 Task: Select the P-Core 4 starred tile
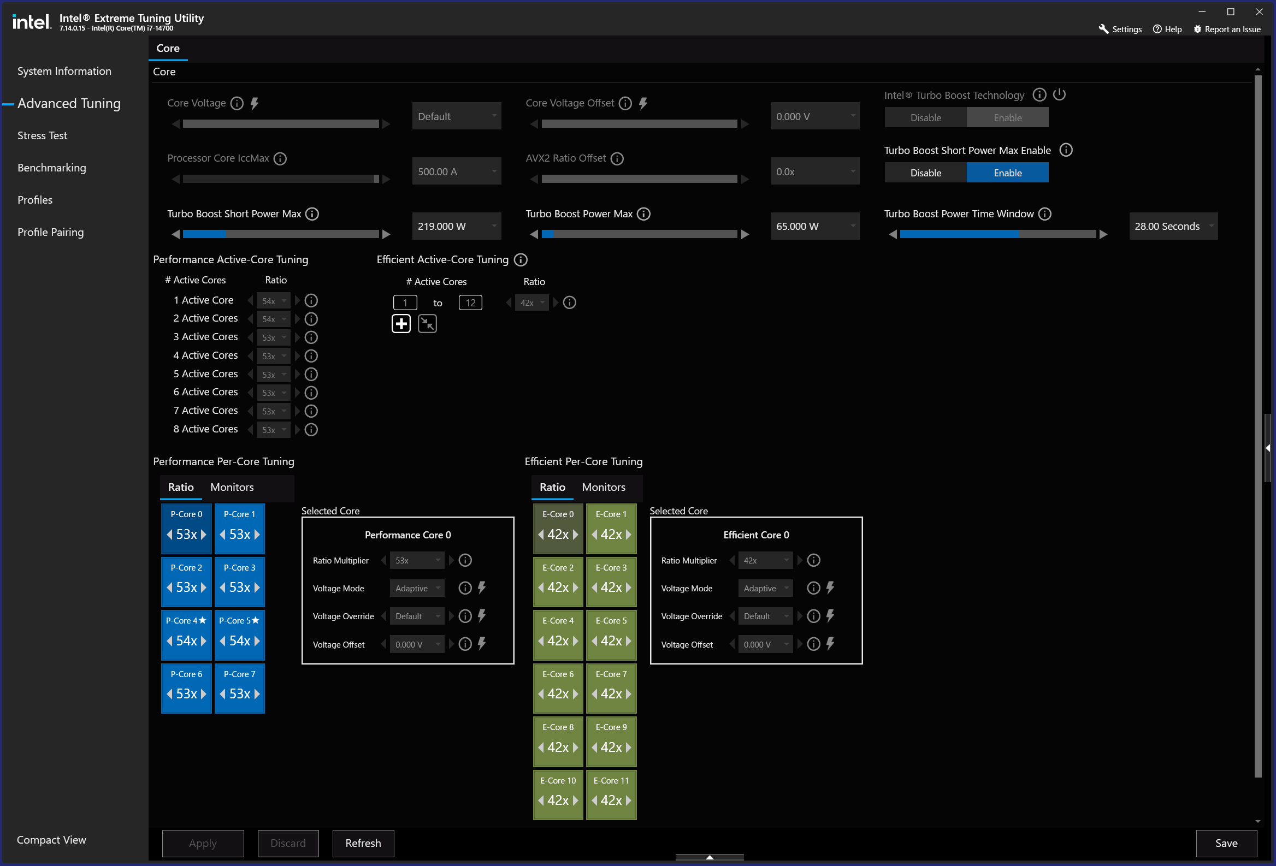pyautogui.click(x=186, y=634)
